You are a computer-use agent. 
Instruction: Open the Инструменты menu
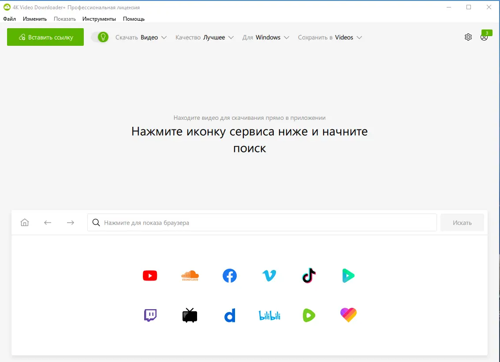tap(99, 19)
